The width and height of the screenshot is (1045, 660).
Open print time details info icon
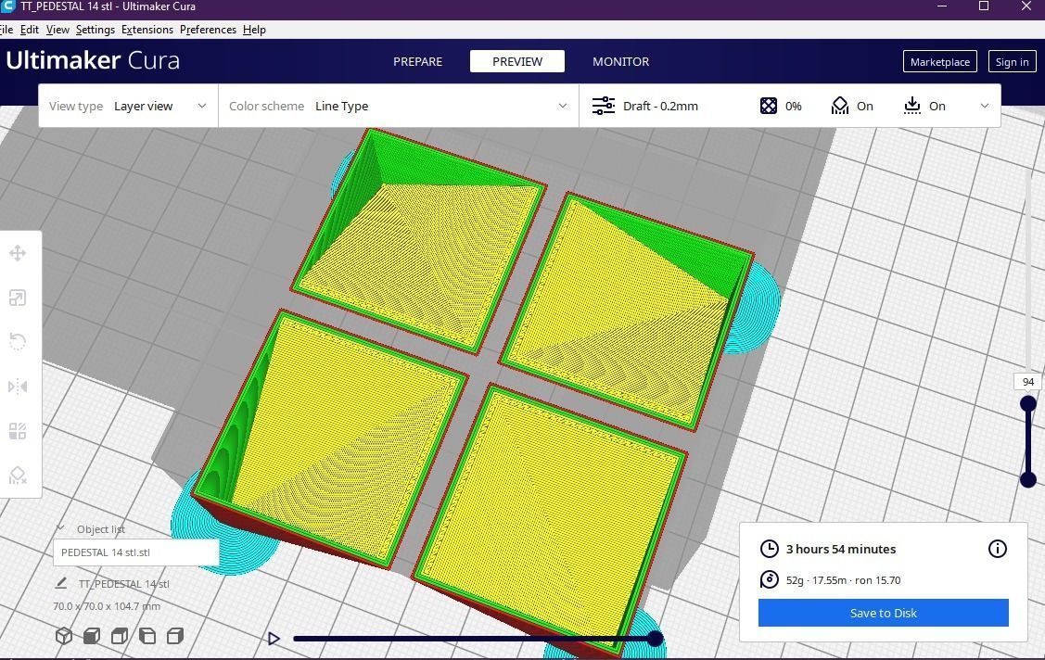coord(997,549)
